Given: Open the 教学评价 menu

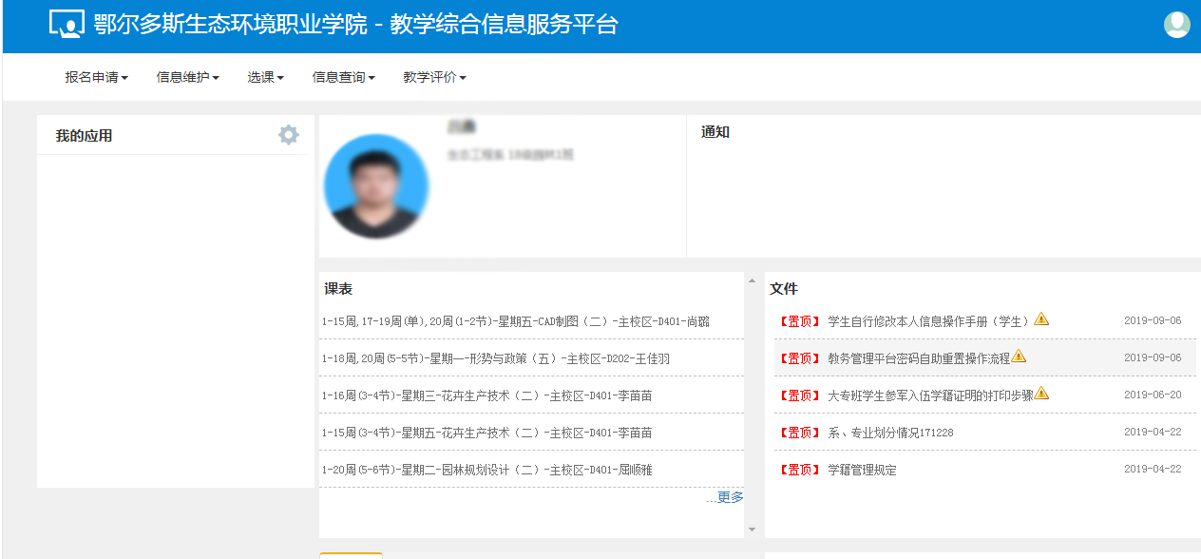Looking at the screenshot, I should click(x=434, y=78).
